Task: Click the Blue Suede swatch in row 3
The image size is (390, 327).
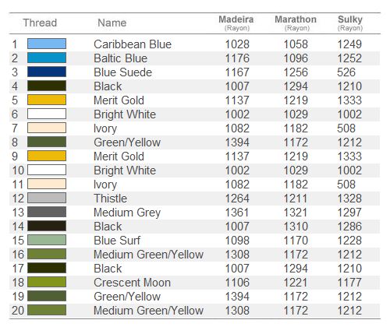Action: [47, 72]
